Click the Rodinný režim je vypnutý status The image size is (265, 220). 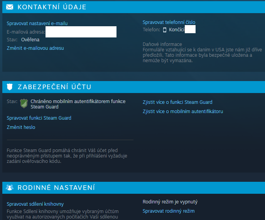point(170,202)
